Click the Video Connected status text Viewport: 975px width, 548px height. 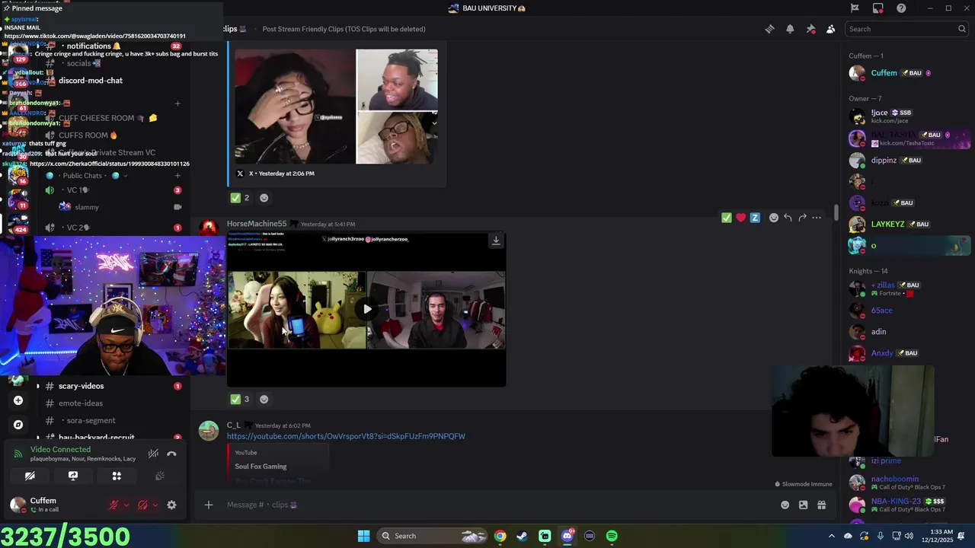[x=60, y=449]
